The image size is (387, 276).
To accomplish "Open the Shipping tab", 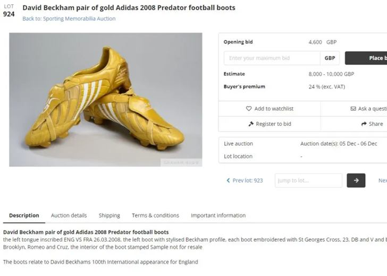I will [x=109, y=215].
